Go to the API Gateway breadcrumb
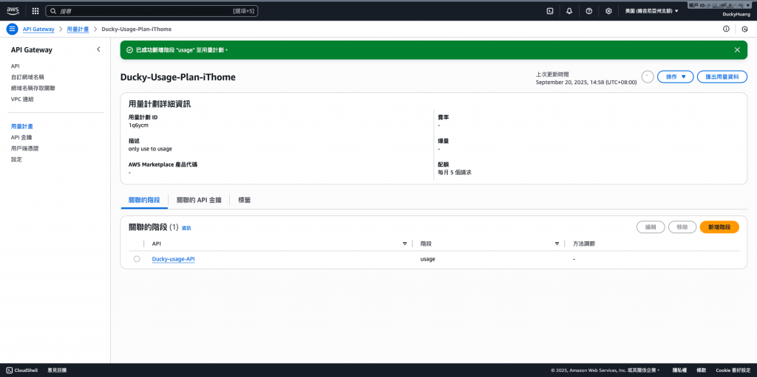Screen dimensions: 757x377 coord(38,29)
